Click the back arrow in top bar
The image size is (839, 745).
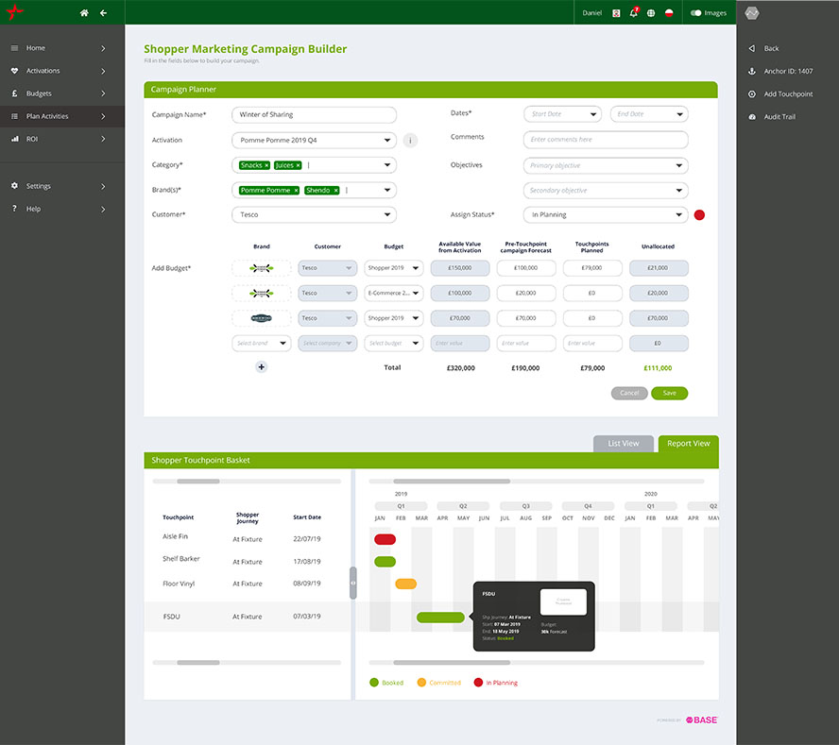point(103,13)
